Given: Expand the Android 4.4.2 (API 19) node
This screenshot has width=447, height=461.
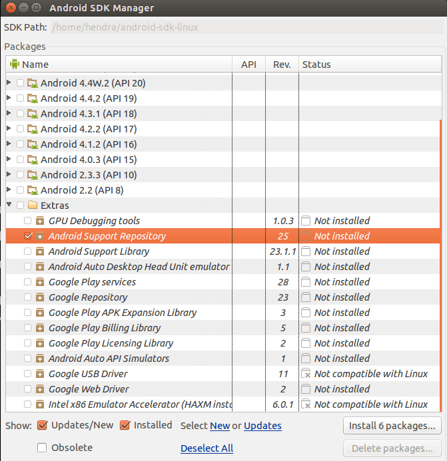Looking at the screenshot, I should tap(9, 98).
